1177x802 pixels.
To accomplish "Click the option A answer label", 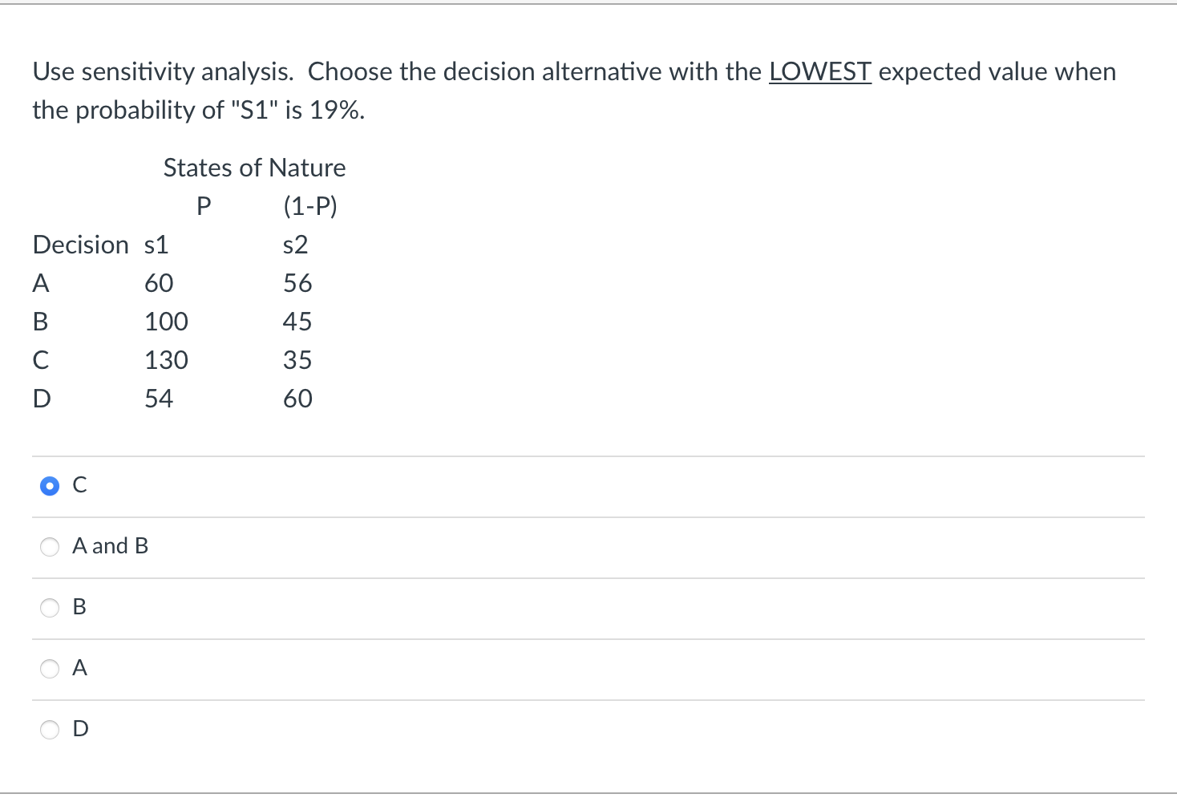I will [79, 668].
